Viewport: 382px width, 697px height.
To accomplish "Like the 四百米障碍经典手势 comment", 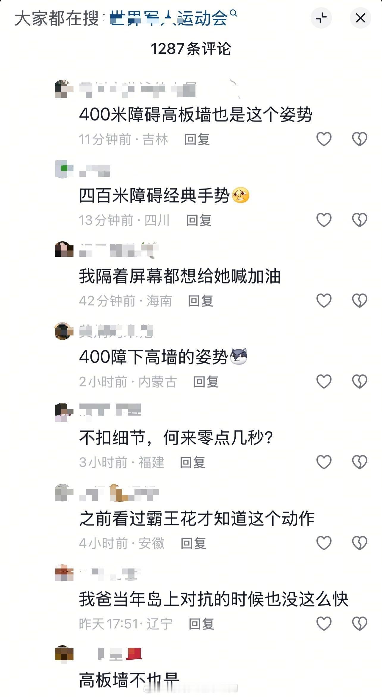I will (x=324, y=220).
